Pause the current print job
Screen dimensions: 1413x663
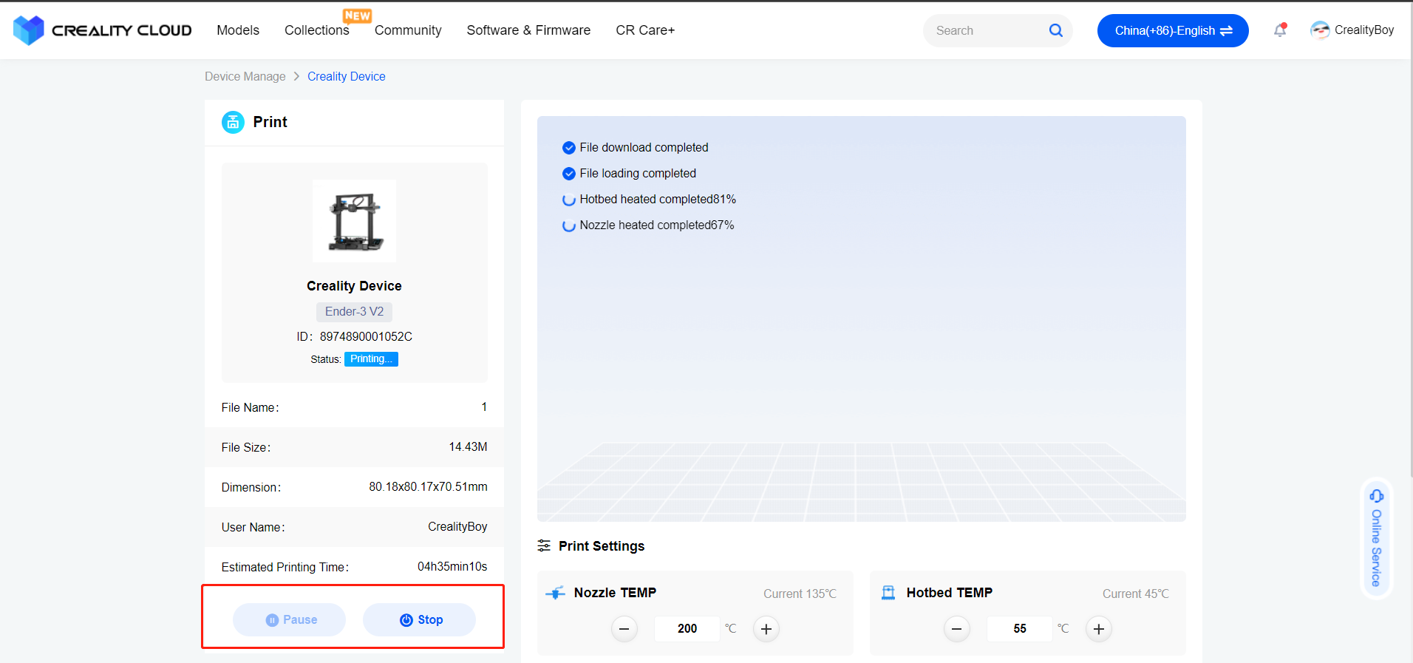(x=290, y=619)
